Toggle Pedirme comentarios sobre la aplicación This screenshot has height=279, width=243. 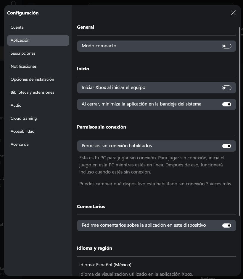226,226
